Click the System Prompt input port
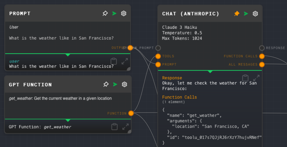This screenshot has height=147, width=287. click(x=158, y=48)
